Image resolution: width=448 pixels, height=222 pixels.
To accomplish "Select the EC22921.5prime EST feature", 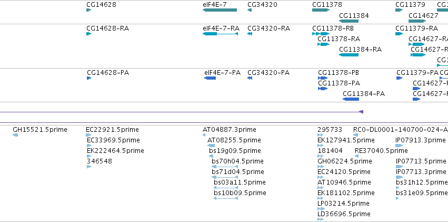I will 88,135.
